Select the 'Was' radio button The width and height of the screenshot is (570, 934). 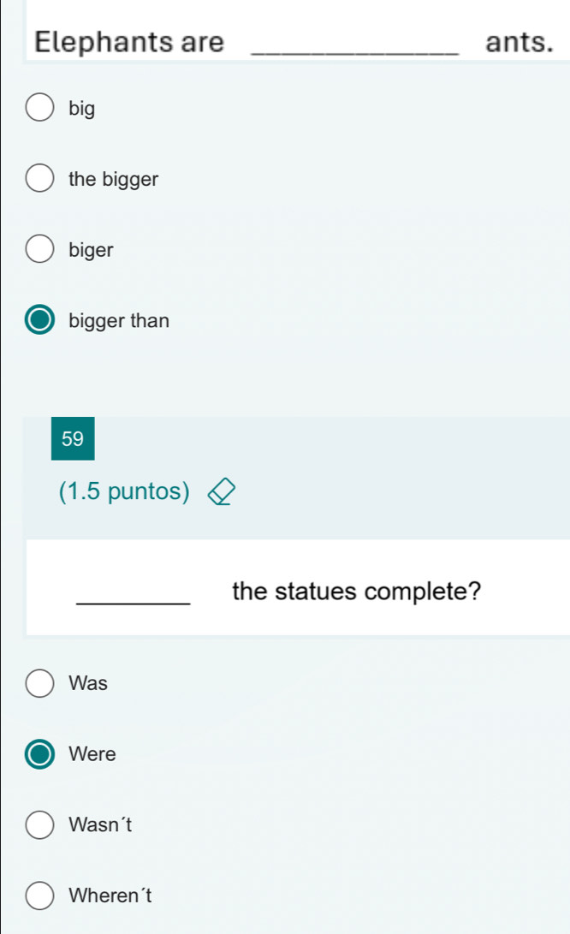[40, 682]
